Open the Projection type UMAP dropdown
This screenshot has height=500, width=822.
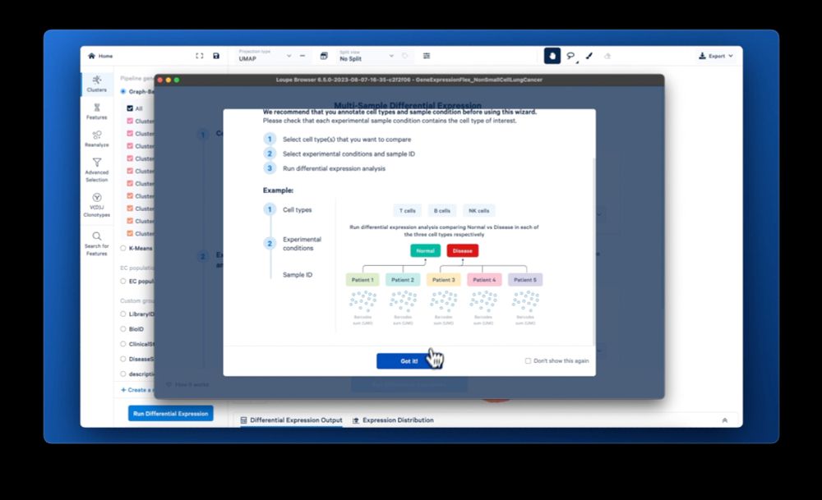(x=265, y=56)
